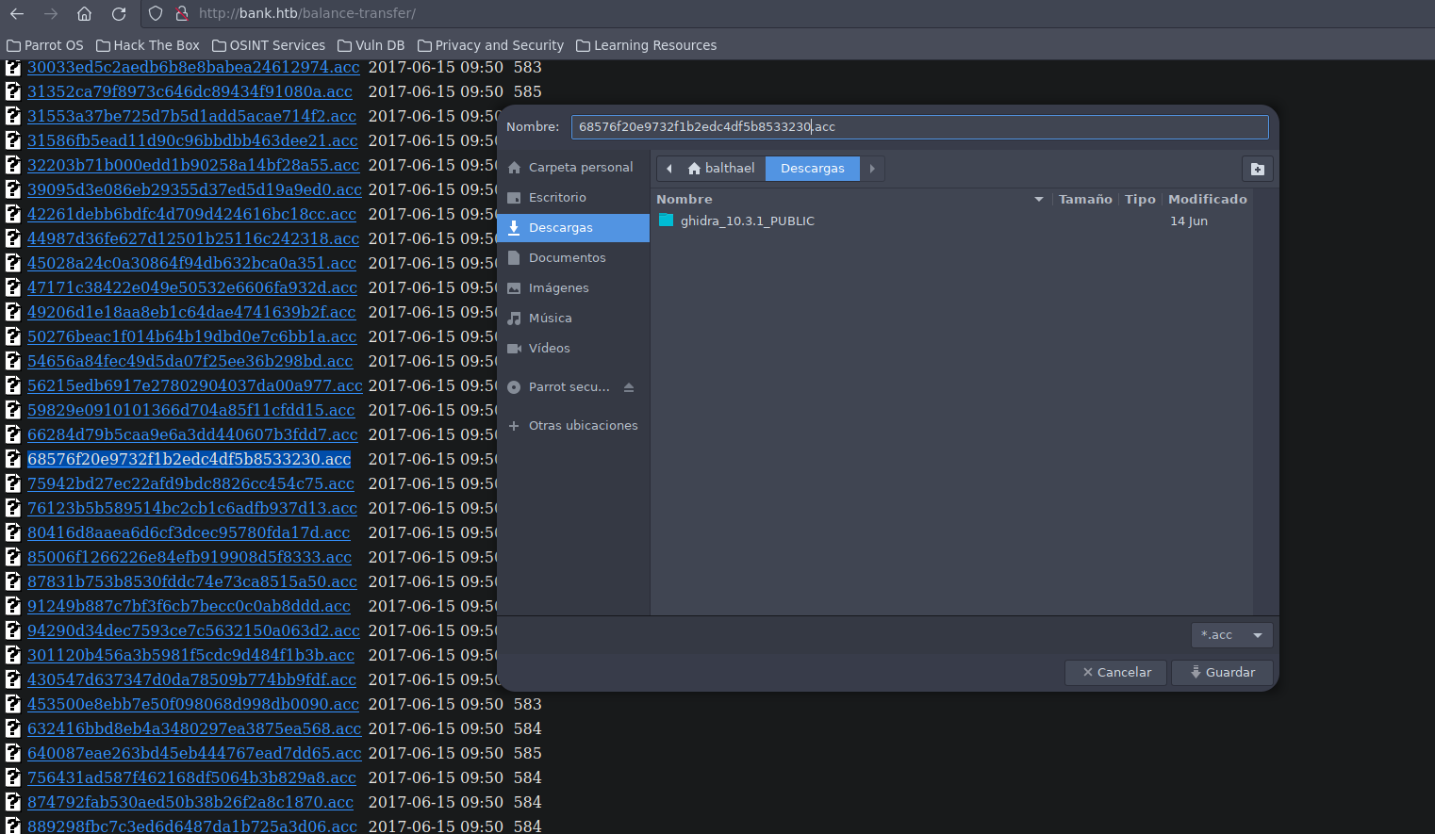1435x834 pixels.
Task: Open the Hack The Box bookmark folder
Action: (x=148, y=45)
